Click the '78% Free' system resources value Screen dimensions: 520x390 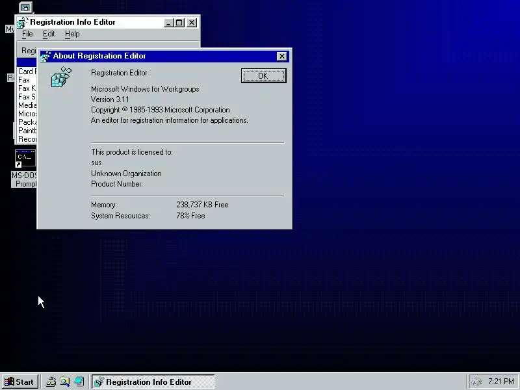[190, 216]
